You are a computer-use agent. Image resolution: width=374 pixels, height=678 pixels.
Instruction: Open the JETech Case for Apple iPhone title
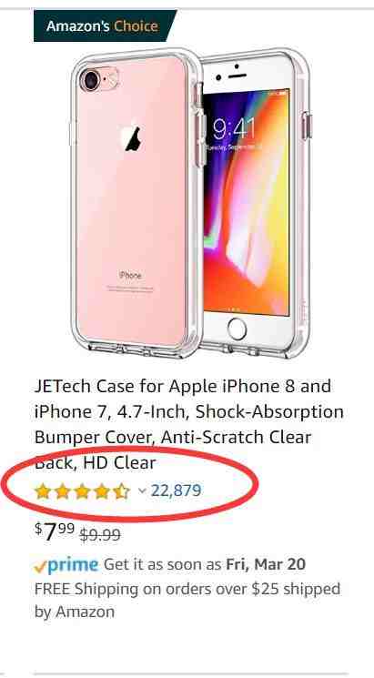tap(188, 424)
